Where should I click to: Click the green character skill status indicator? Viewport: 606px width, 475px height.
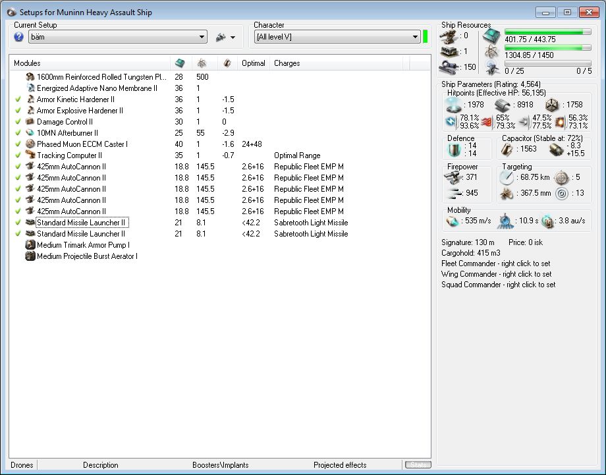click(425, 37)
